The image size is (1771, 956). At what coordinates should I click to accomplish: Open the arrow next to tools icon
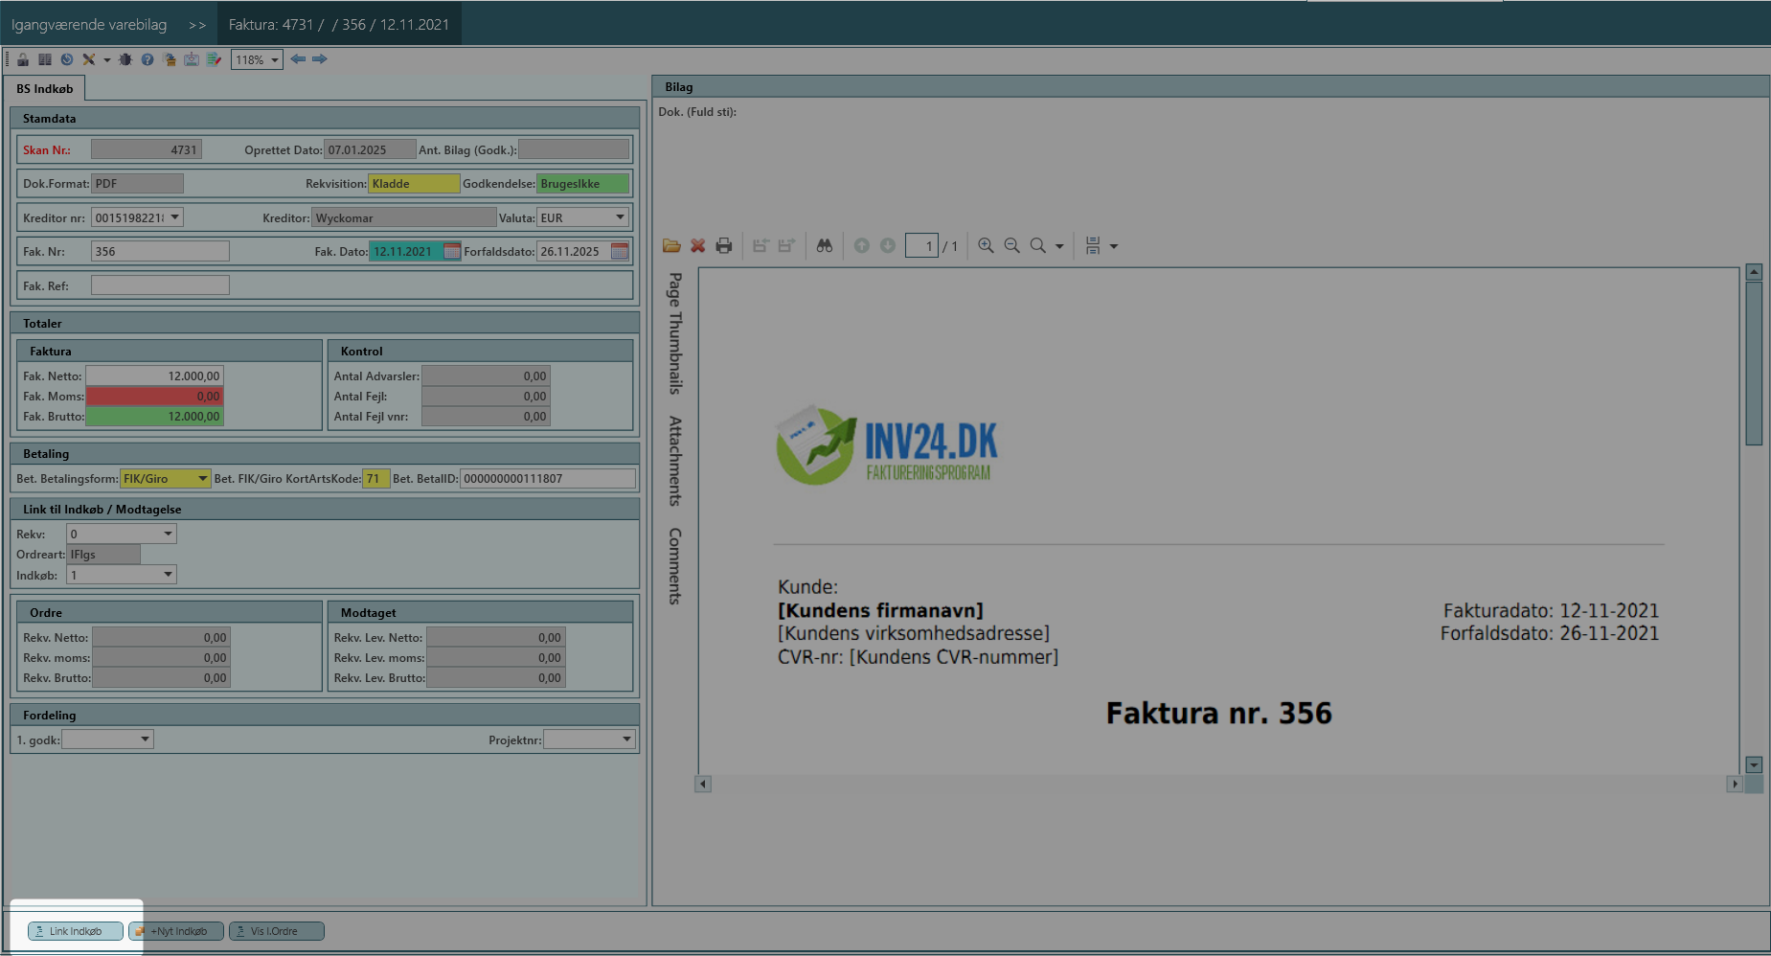106,59
